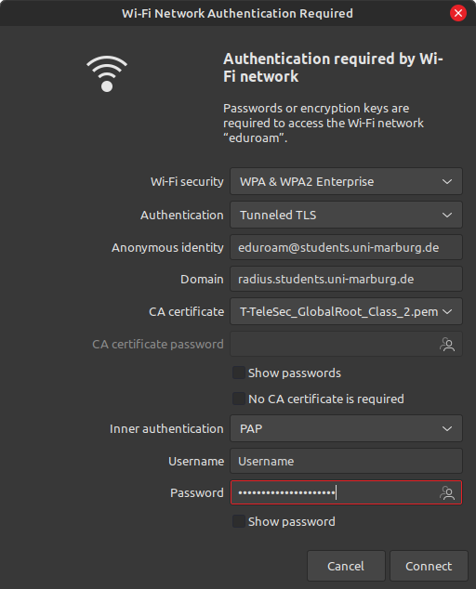This screenshot has height=589, width=476.
Task: Open the Tunneled TLS authentication dropdown
Action: pyautogui.click(x=346, y=215)
